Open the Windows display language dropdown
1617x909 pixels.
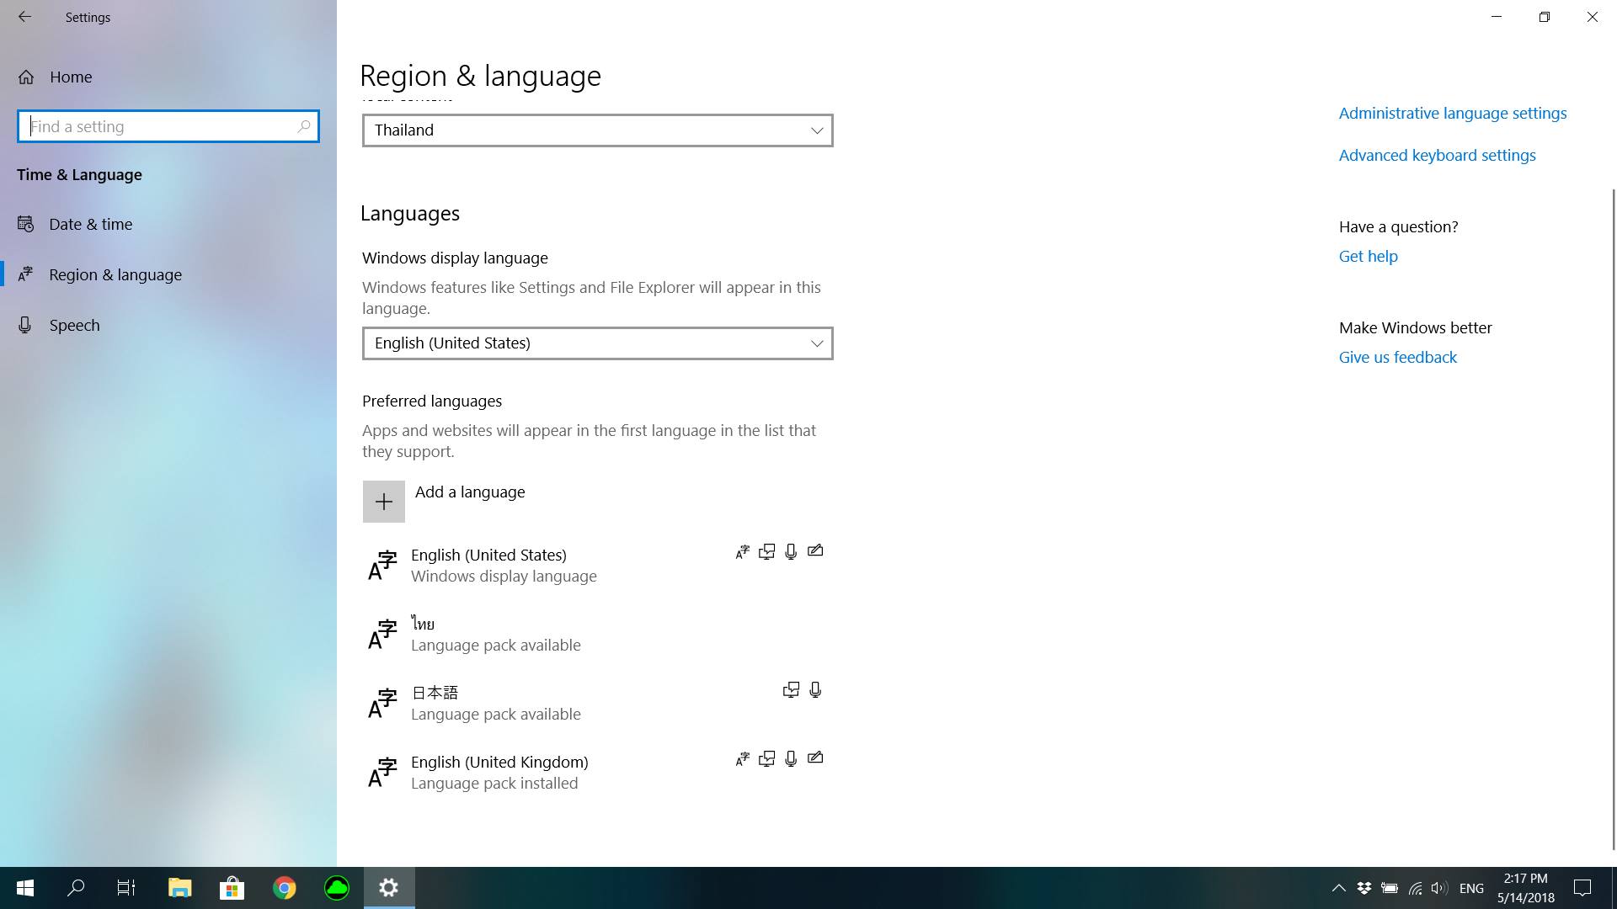[597, 343]
